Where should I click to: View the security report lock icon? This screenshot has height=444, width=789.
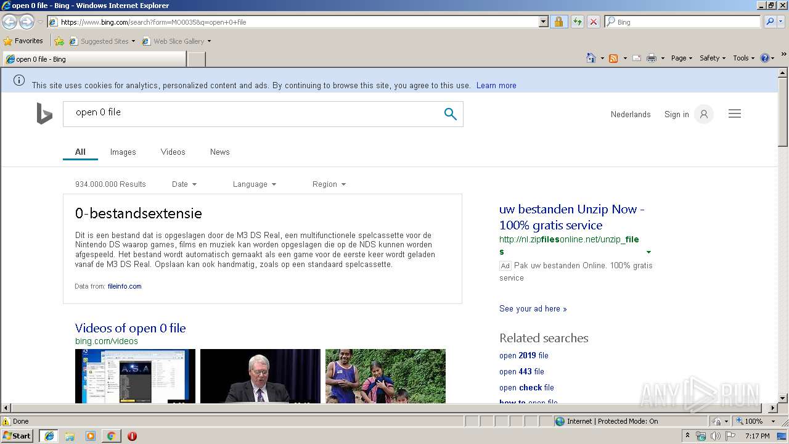coord(558,22)
